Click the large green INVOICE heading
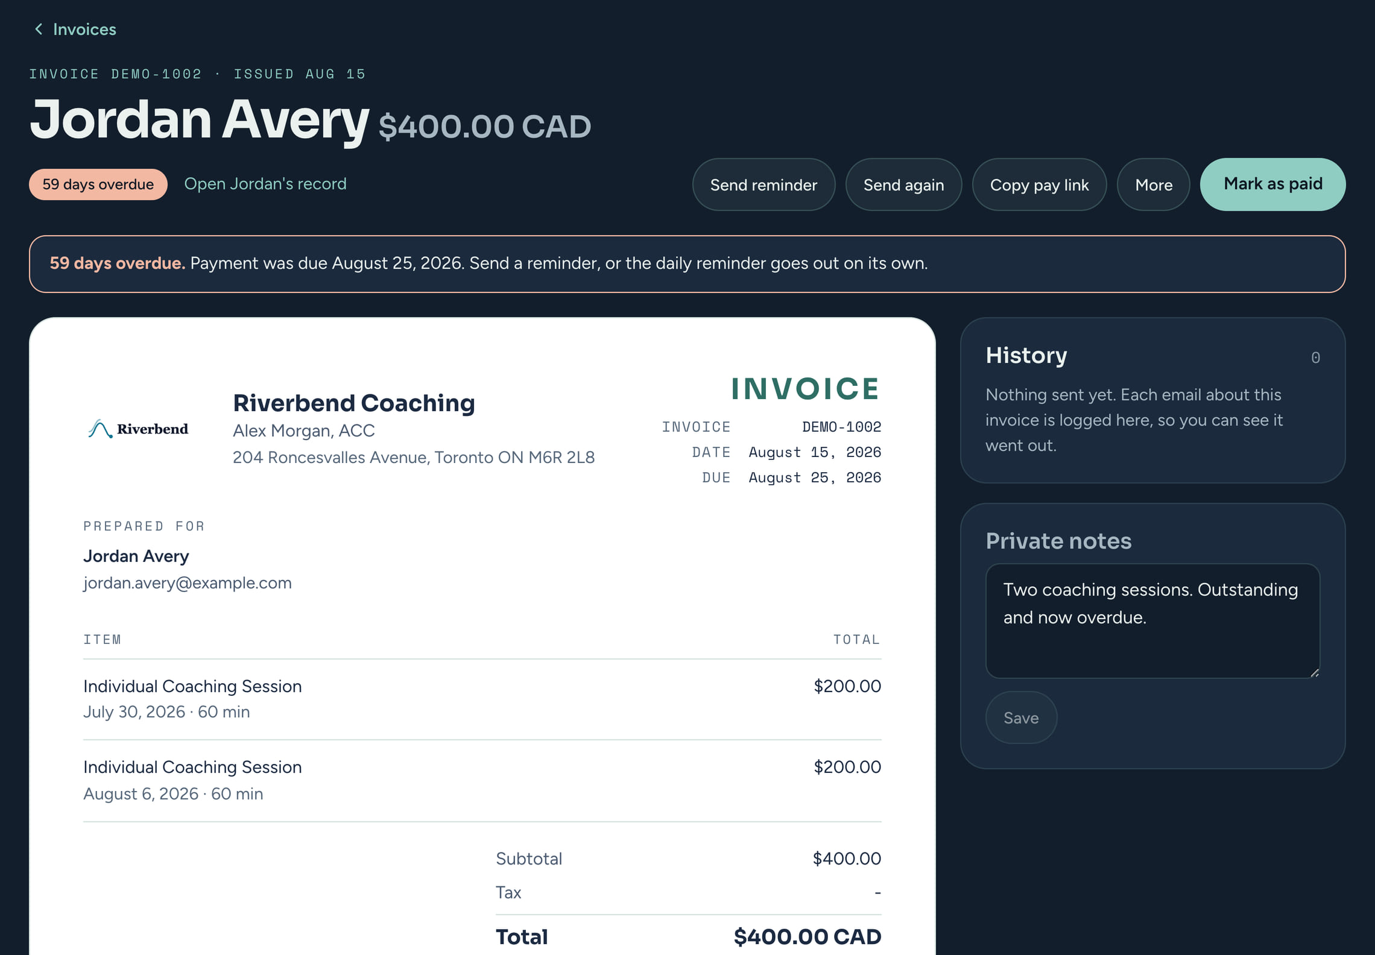 pyautogui.click(x=806, y=389)
